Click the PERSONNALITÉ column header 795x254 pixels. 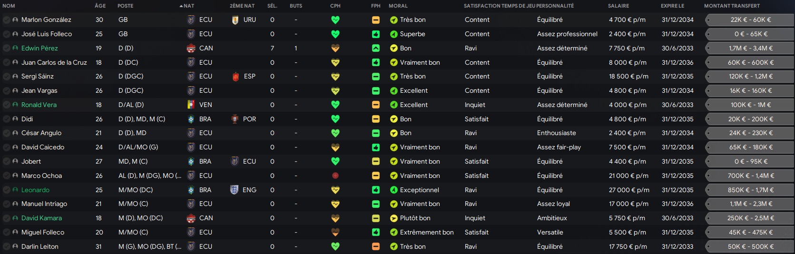pos(555,6)
